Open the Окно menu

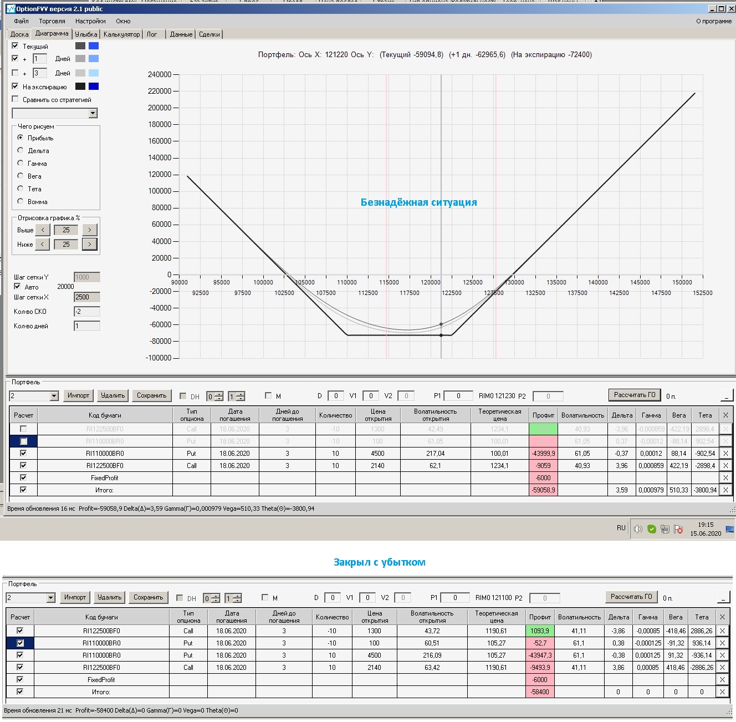123,21
